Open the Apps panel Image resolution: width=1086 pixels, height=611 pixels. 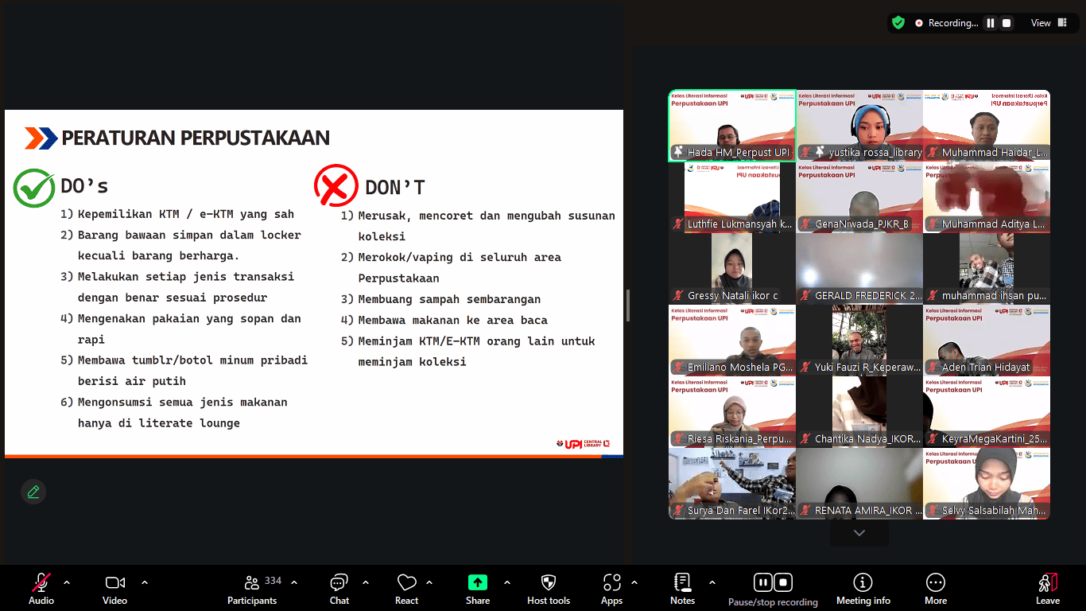(611, 589)
